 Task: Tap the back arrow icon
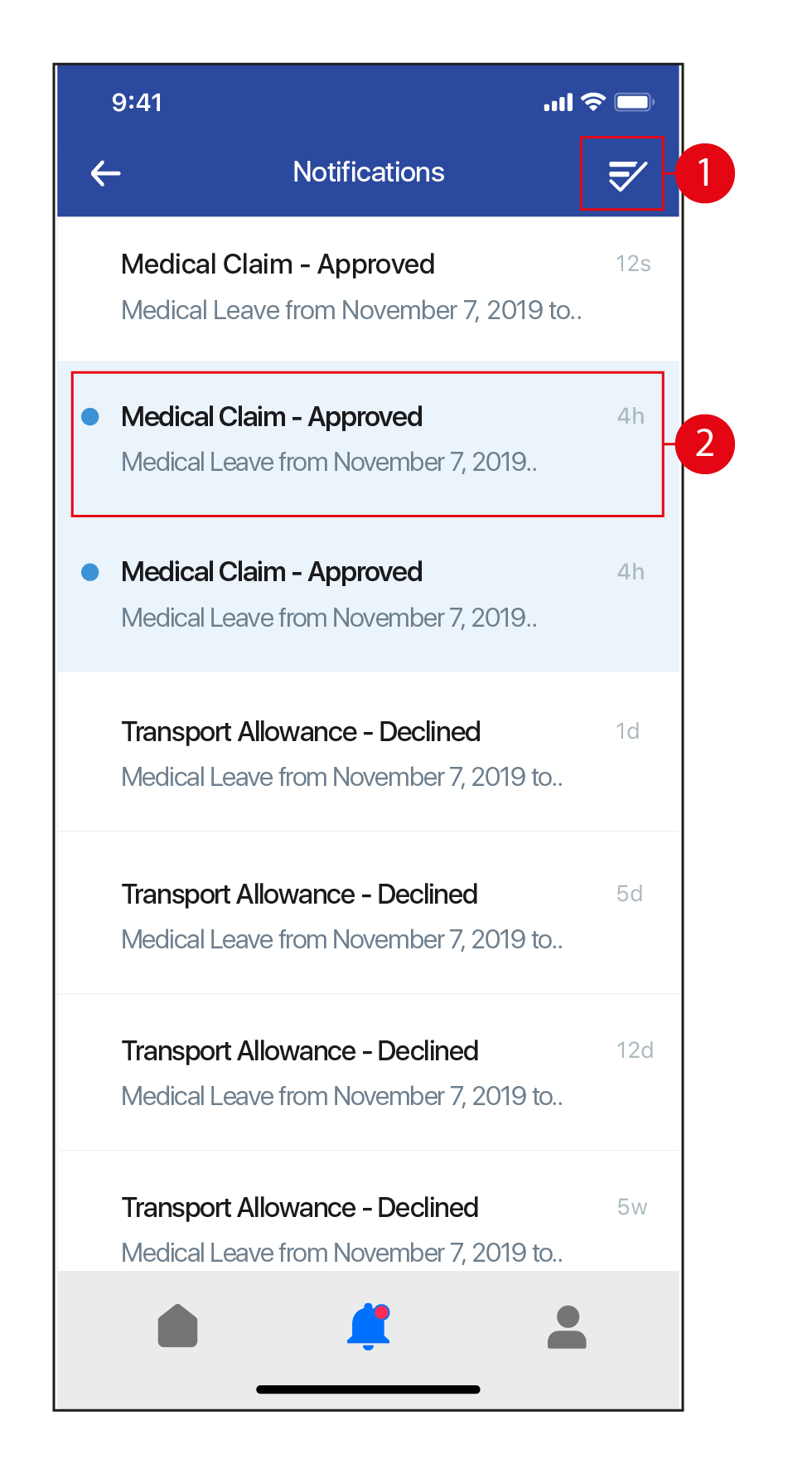[x=106, y=173]
